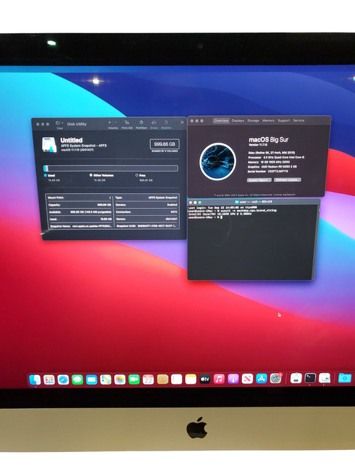This screenshot has width=355, height=473.
Task: Open Messages from the dock
Action: point(78,379)
